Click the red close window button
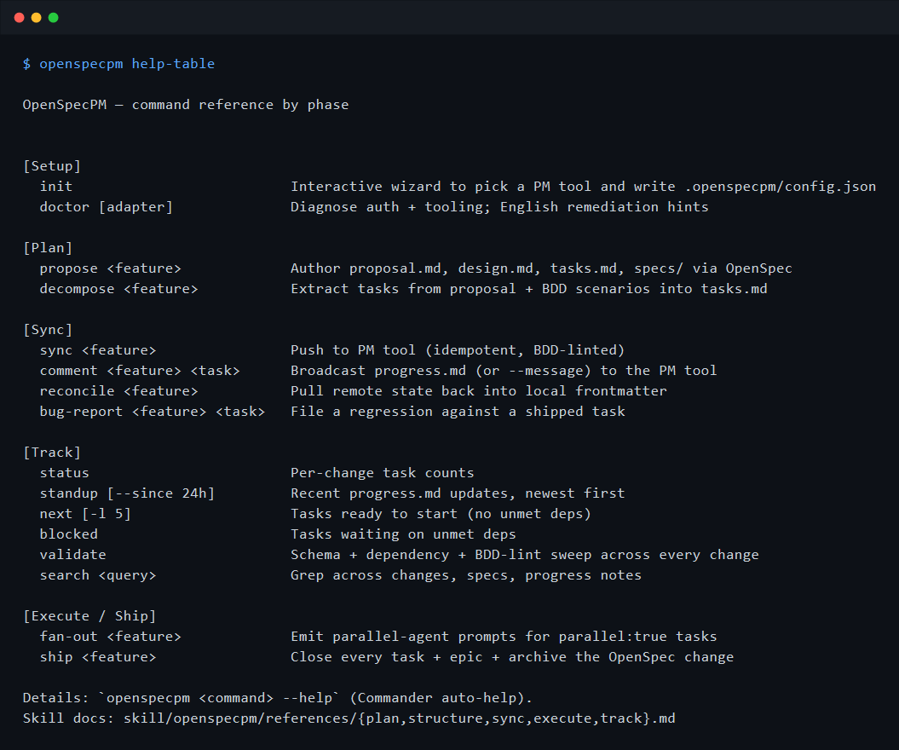This screenshot has height=750, width=899. coord(19,18)
